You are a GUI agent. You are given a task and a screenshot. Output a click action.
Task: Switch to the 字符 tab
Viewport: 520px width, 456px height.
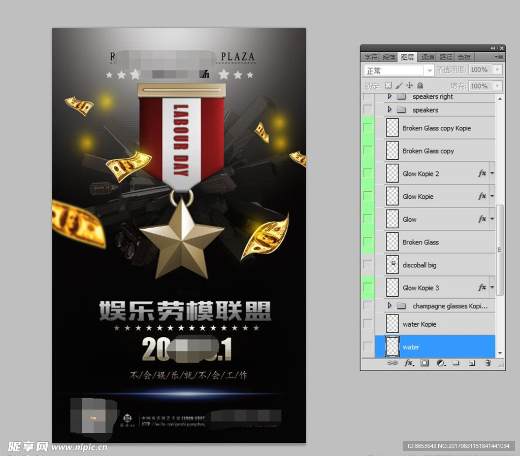click(370, 57)
